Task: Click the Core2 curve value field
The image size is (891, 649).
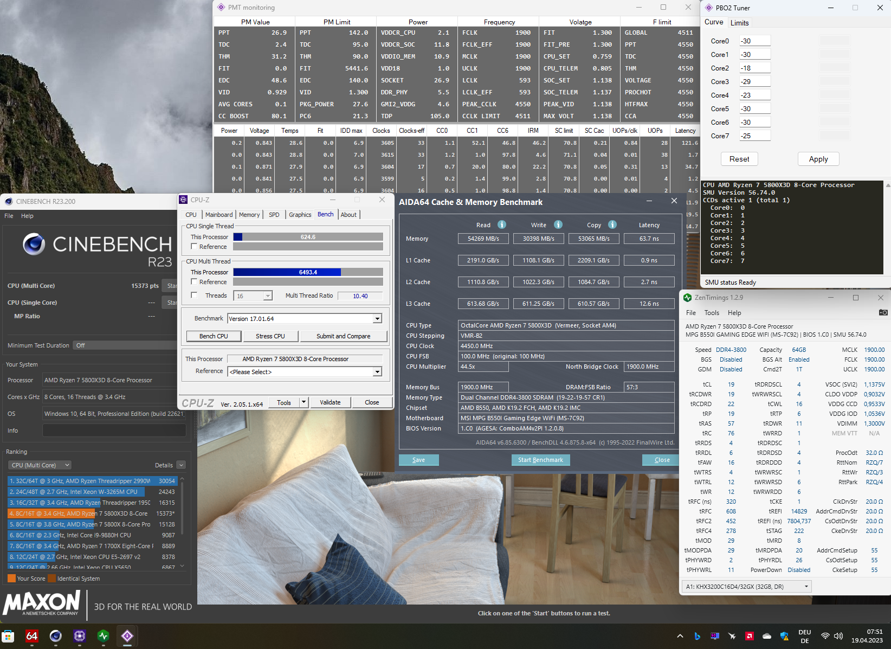Action: pos(755,68)
